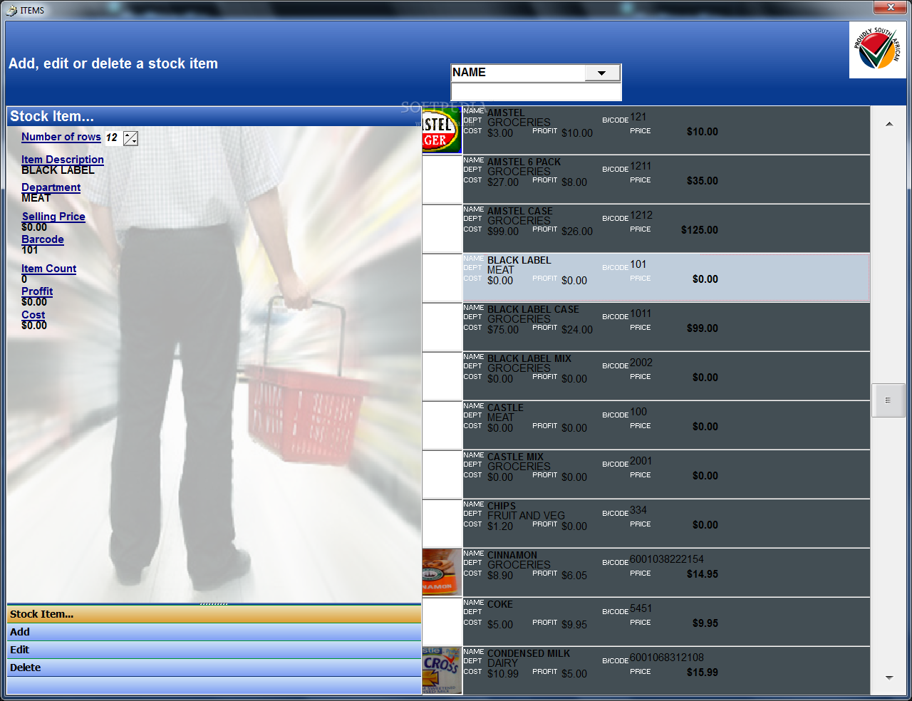This screenshot has width=912, height=701.
Task: Click the Cinnamon product thumbnail
Action: (442, 573)
